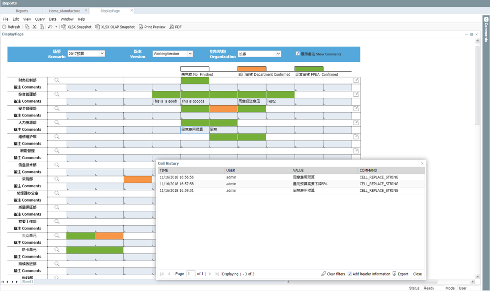Click the page number field in Cell History
The width and height of the screenshot is (490, 291).
tap(191, 274)
